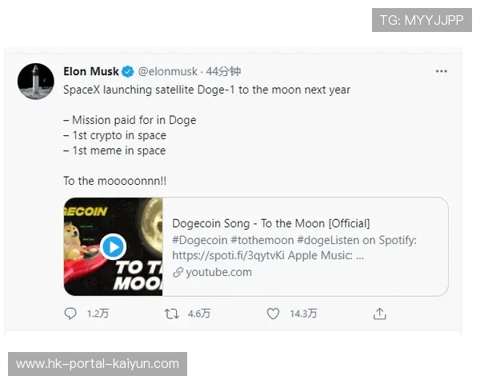480x384 pixels.
Task: Click the youtube.com link icon
Action: (178, 272)
